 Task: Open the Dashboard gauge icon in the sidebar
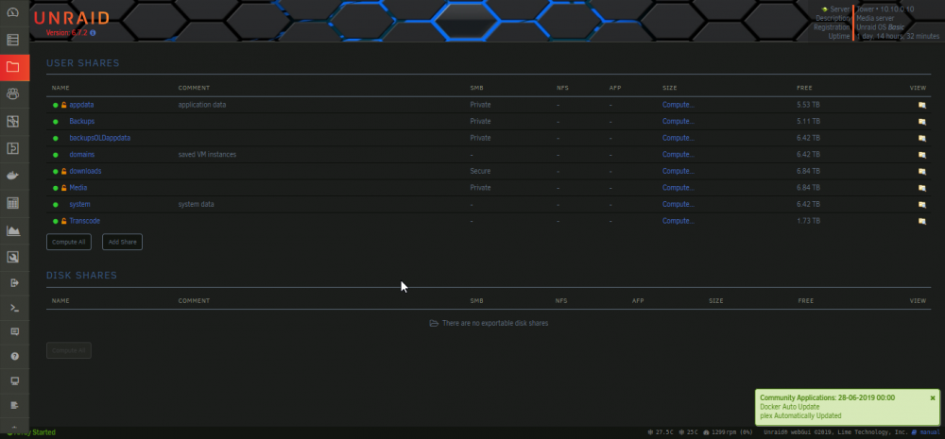coord(12,12)
